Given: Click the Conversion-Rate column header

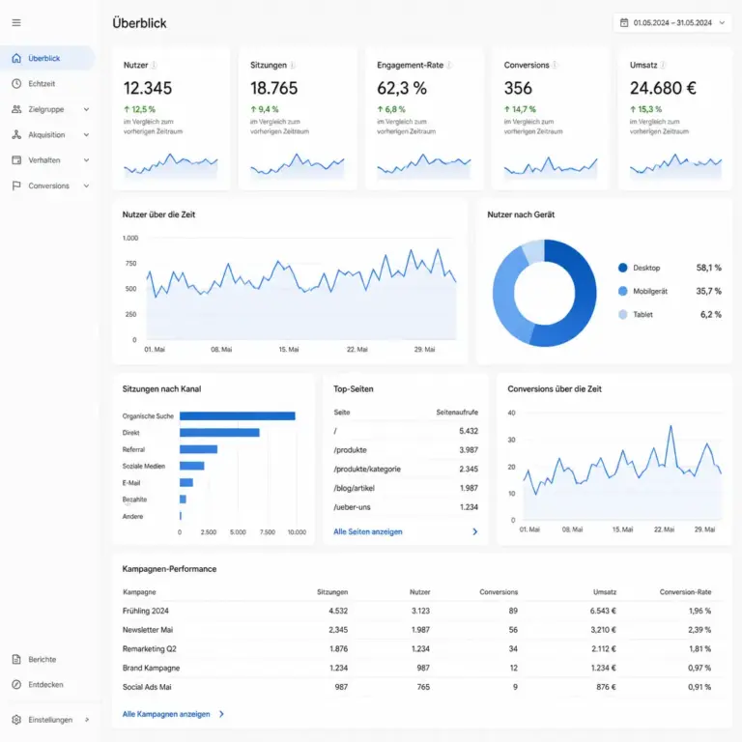Looking at the screenshot, I should tap(685, 592).
